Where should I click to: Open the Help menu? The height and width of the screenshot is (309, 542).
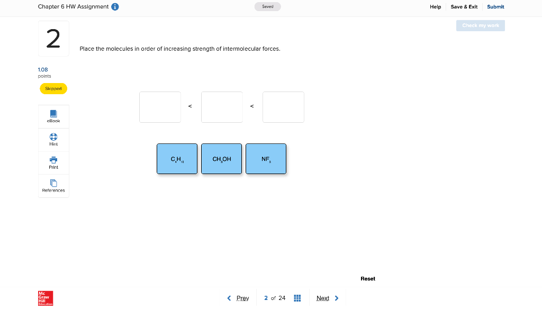coord(435,7)
